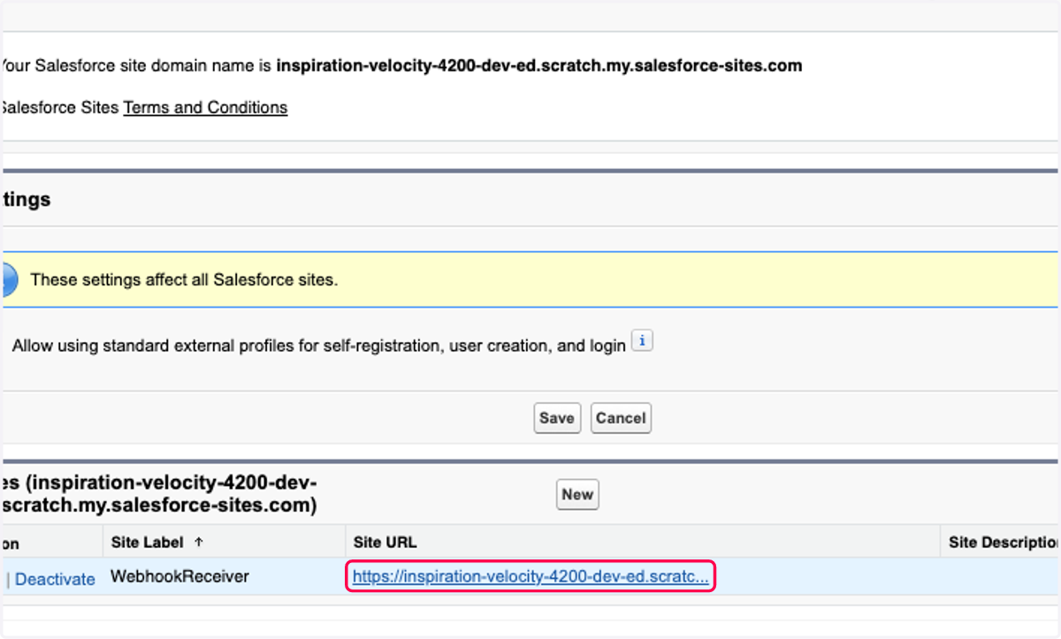Click the Site Description column header
The width and height of the screenshot is (1061, 639).
[x=1004, y=542]
